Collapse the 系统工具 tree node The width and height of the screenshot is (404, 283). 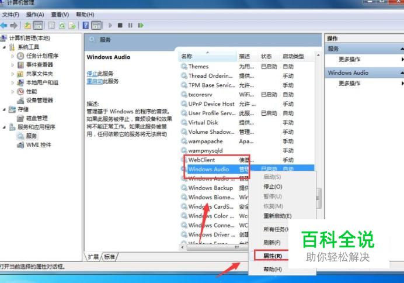(x=5, y=47)
